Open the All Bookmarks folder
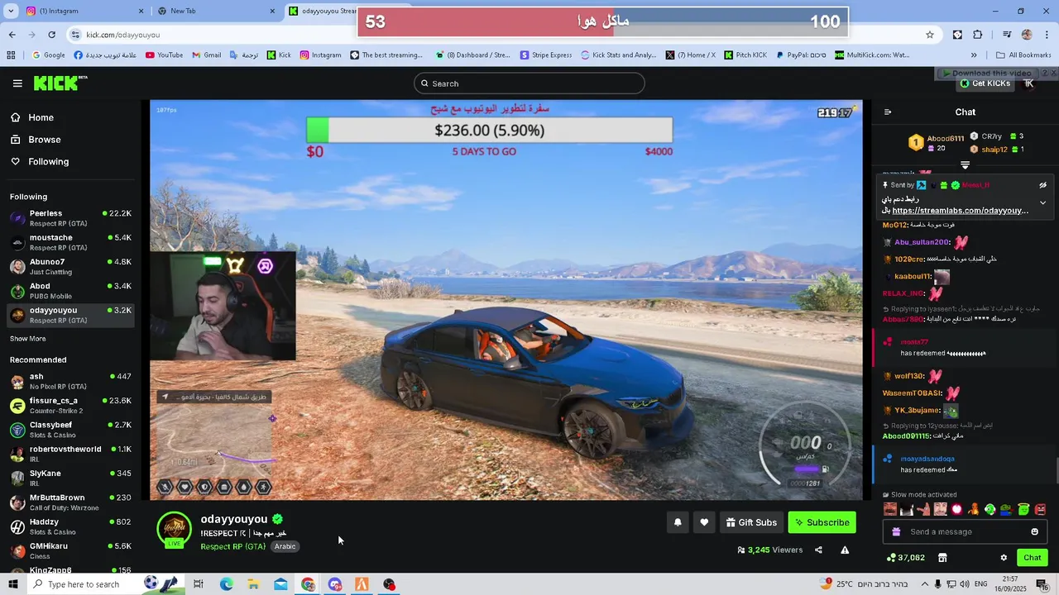 point(1023,55)
